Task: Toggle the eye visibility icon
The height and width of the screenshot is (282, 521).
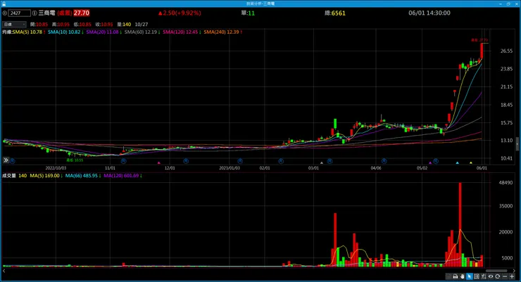Action: pyautogui.click(x=491, y=276)
